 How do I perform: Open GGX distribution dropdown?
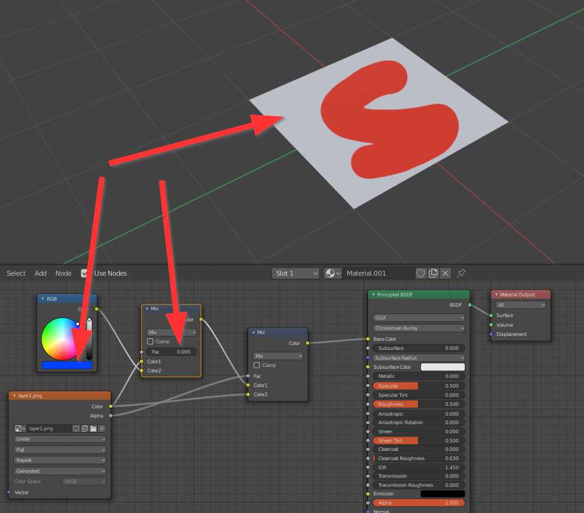tap(419, 318)
